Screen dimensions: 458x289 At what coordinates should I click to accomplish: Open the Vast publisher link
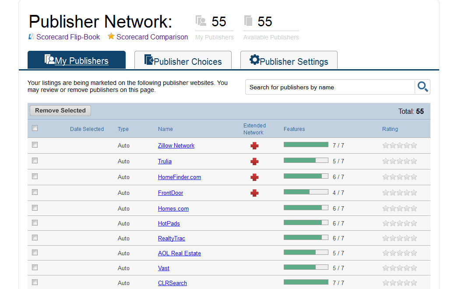click(x=164, y=268)
